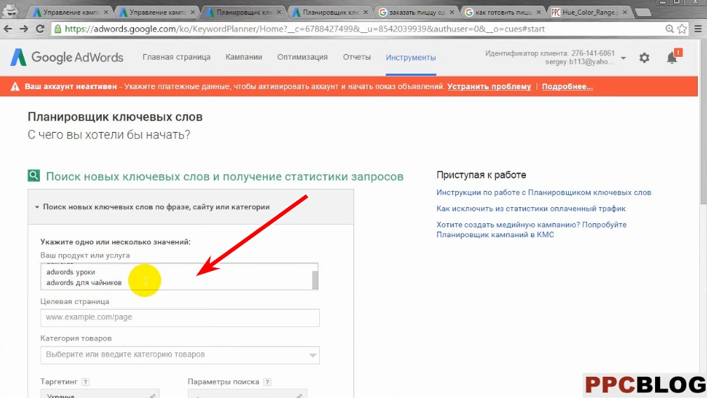The width and height of the screenshot is (707, 398).
Task: Click the adwords уроки keyword line
Action: [x=71, y=272]
